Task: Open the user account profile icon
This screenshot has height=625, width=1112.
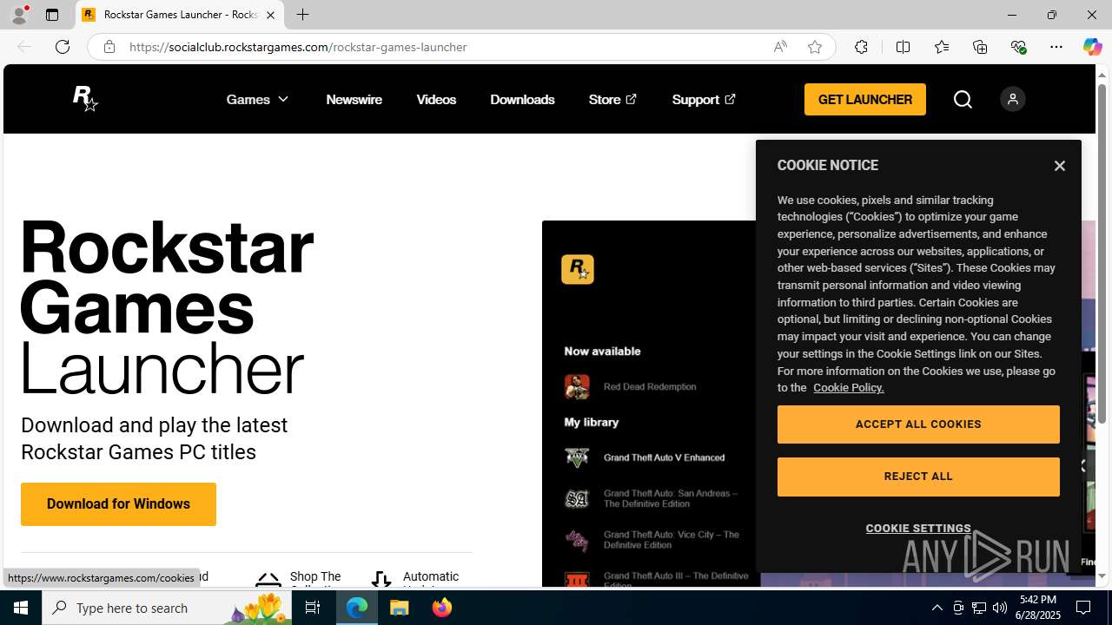Action: 1013,99
